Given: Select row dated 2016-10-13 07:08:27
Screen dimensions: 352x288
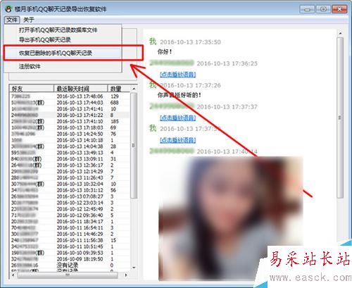Looking at the screenshot, I should (70, 196).
